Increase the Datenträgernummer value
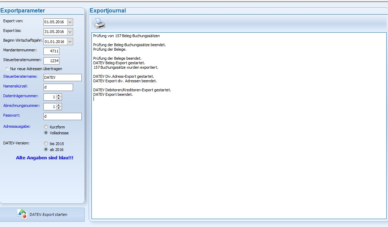Viewport: 388px width, 227px height. 59,95
